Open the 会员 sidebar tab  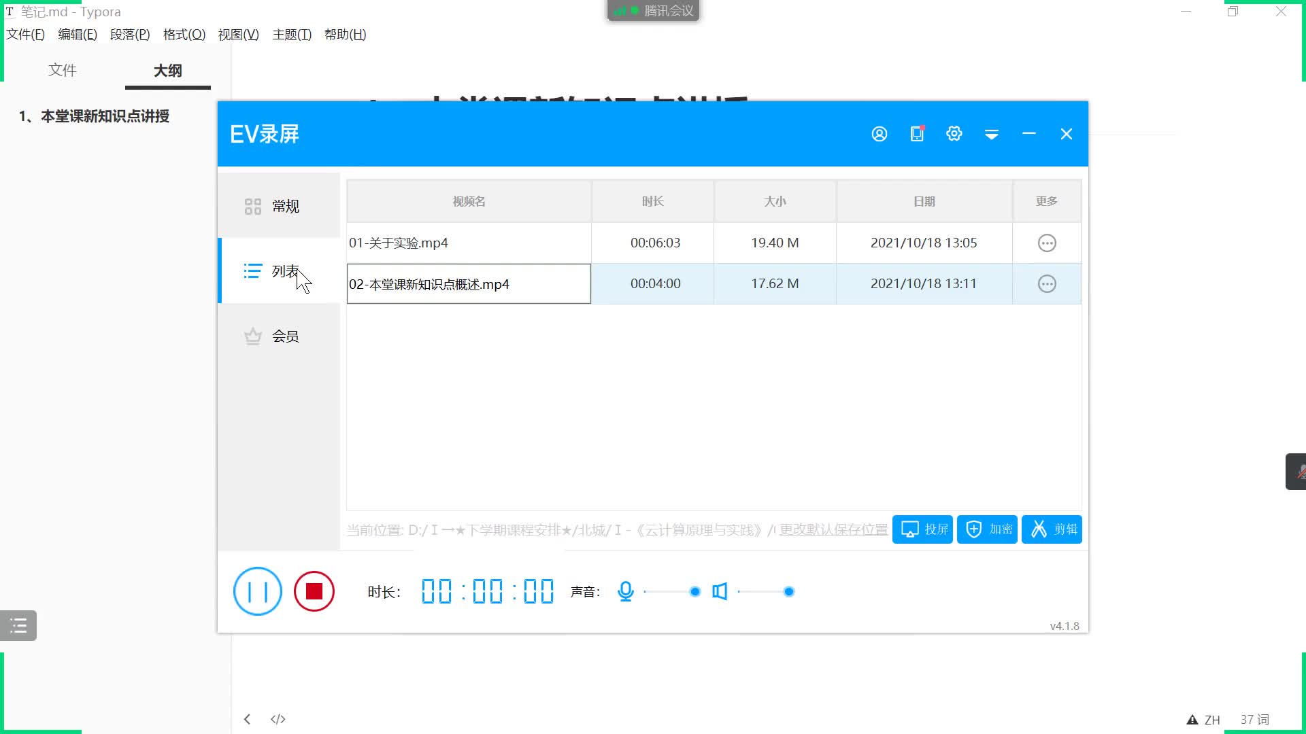pyautogui.click(x=279, y=336)
